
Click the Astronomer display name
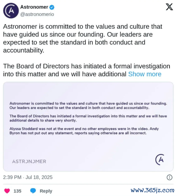click(34, 7)
